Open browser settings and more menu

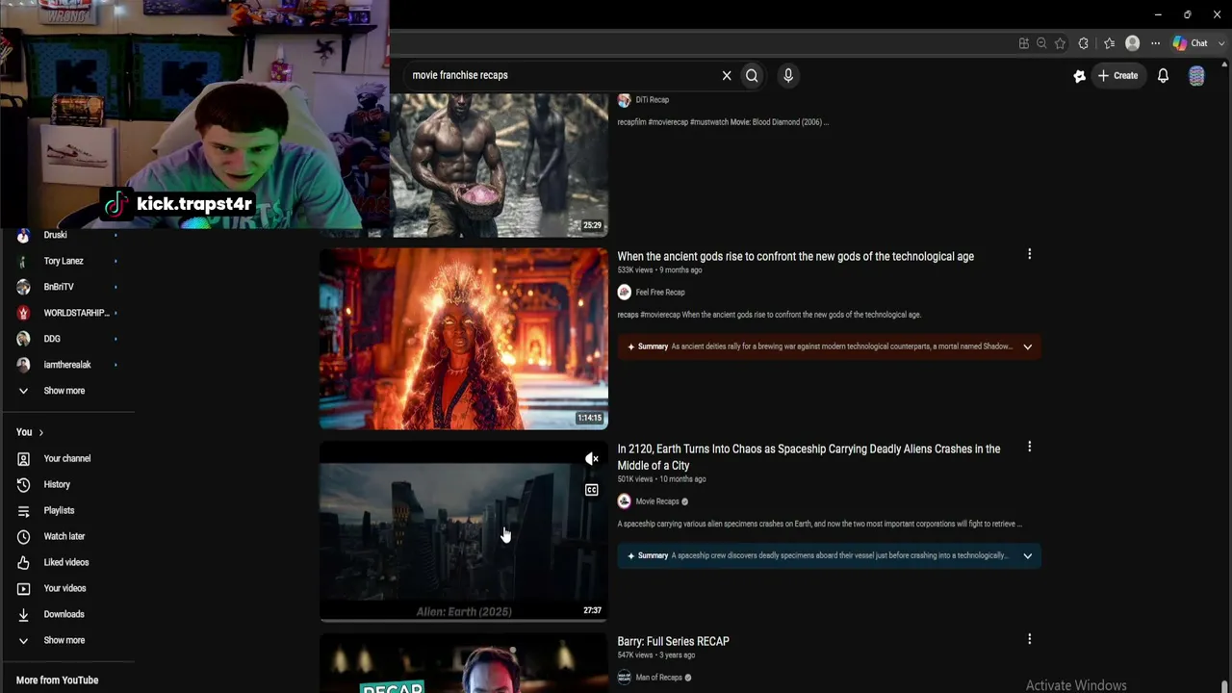tap(1156, 43)
